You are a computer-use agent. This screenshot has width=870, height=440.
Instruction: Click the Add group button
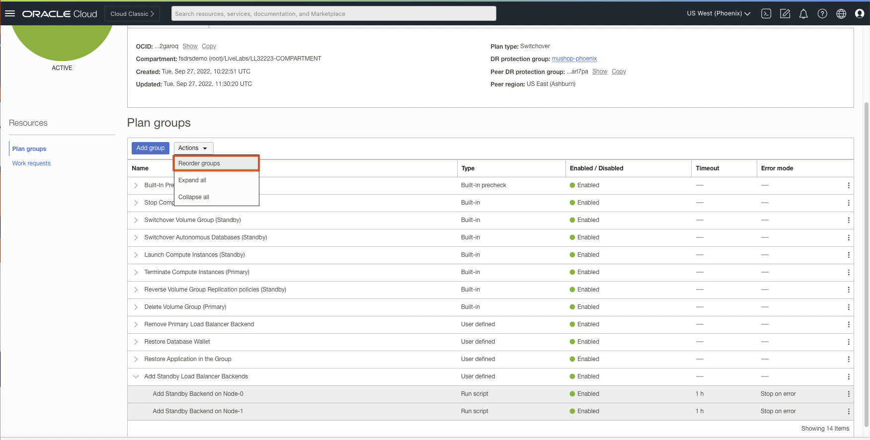[150, 148]
